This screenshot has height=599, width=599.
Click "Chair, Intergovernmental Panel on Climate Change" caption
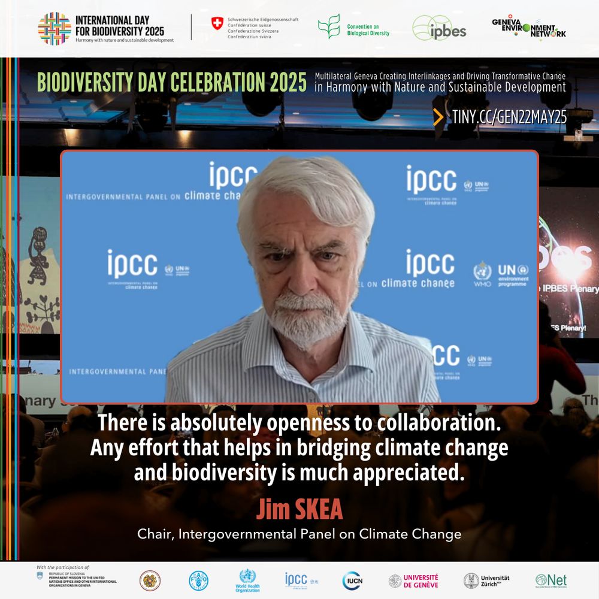[x=299, y=534]
